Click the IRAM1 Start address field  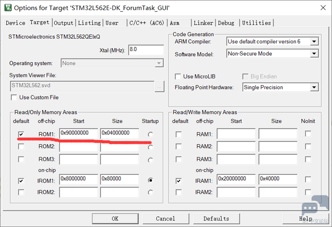(x=236, y=179)
